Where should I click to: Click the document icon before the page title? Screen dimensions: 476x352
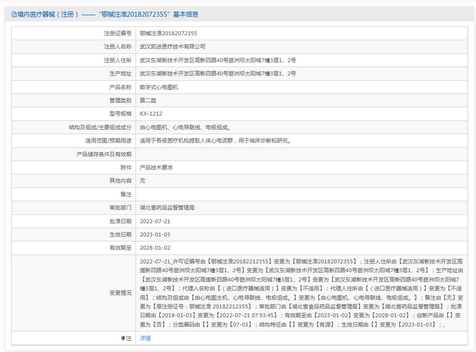(x=14, y=15)
